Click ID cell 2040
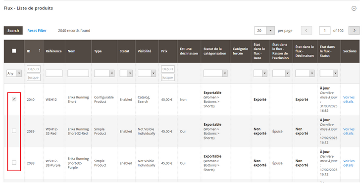Image resolution: width=364 pixels, height=184 pixels. pos(31,99)
